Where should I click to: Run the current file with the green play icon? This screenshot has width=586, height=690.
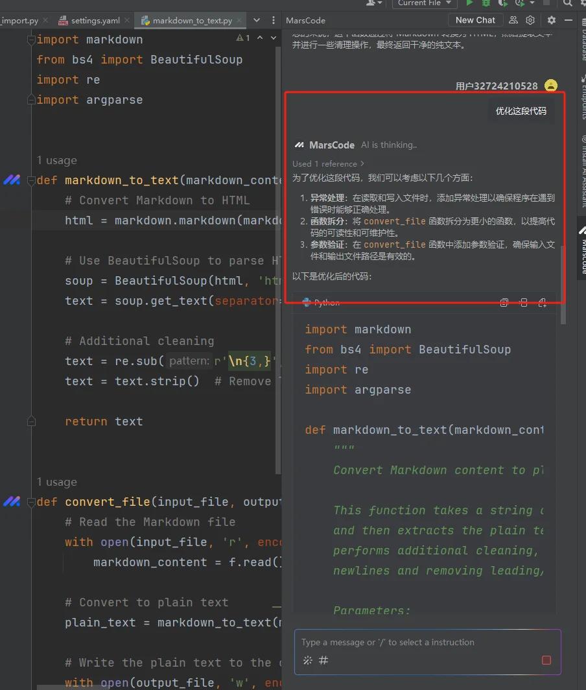click(x=470, y=3)
